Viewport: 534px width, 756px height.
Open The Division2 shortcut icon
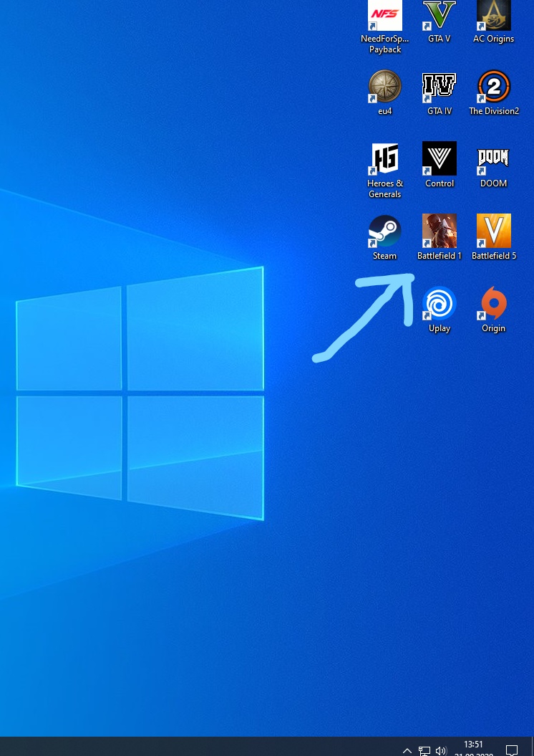[x=493, y=86]
